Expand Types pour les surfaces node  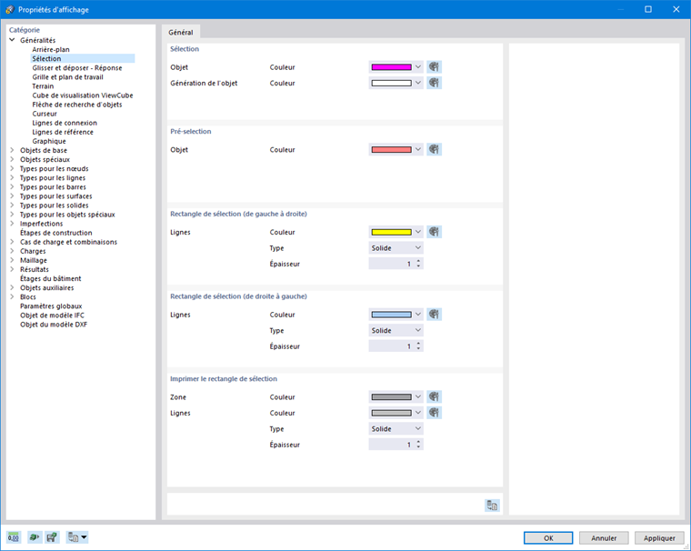coord(12,196)
